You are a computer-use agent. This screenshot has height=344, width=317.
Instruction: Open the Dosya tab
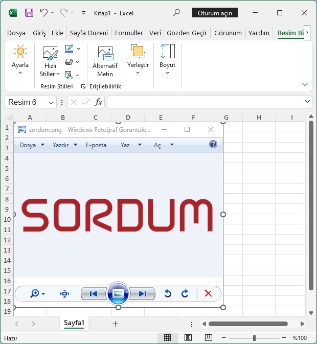(x=16, y=33)
